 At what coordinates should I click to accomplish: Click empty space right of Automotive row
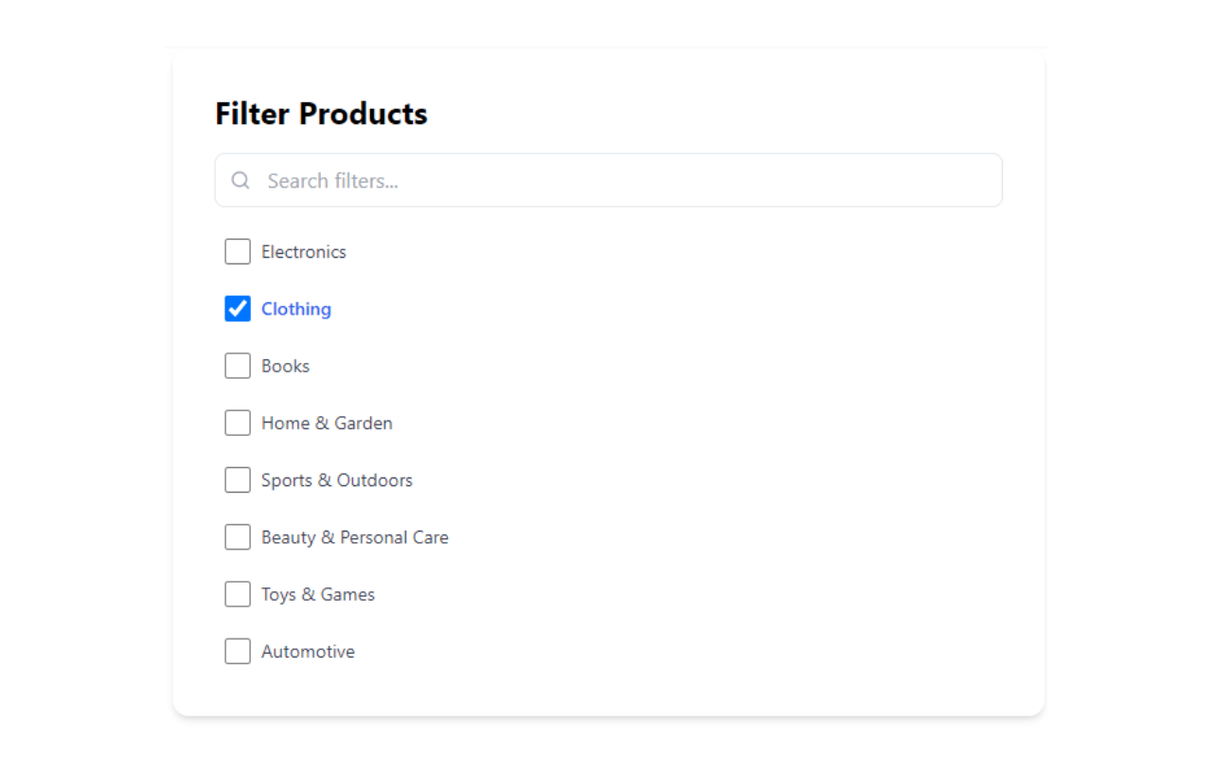point(682,651)
